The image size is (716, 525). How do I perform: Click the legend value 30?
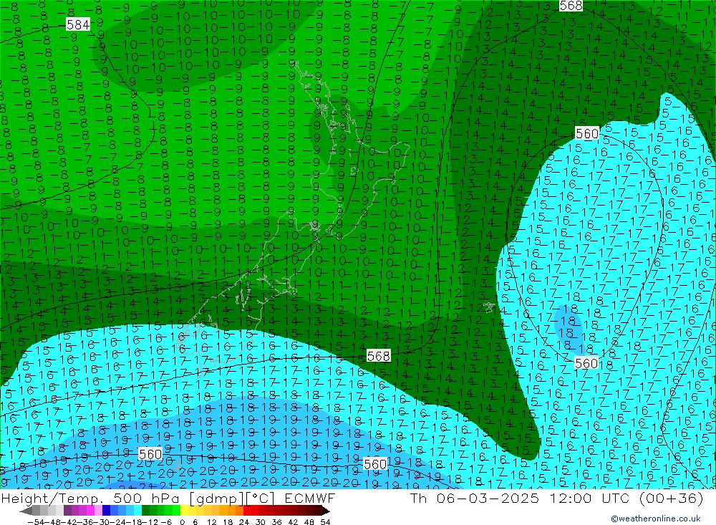261,522
